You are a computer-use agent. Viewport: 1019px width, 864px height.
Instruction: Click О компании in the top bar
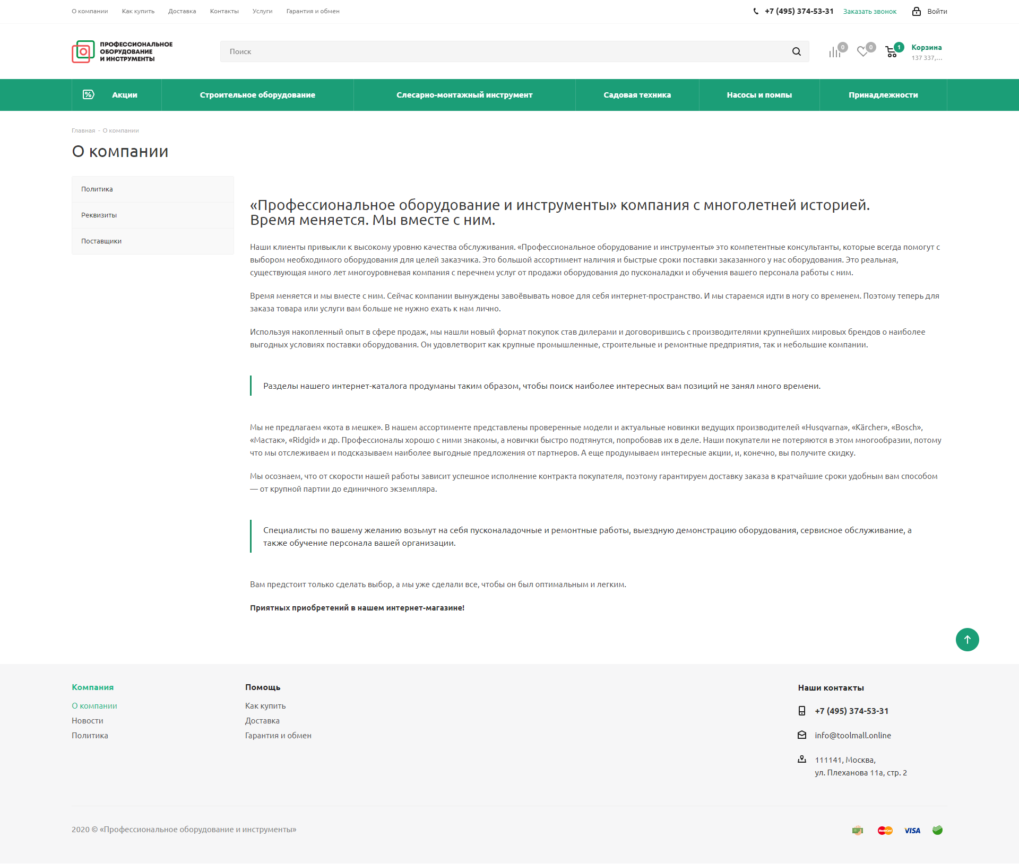(90, 11)
